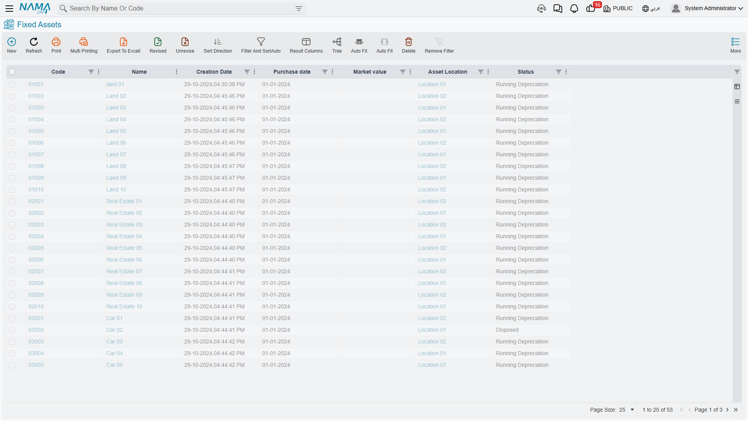Toggle the select-all header checkbox
Image resolution: width=748 pixels, height=421 pixels.
(x=12, y=72)
